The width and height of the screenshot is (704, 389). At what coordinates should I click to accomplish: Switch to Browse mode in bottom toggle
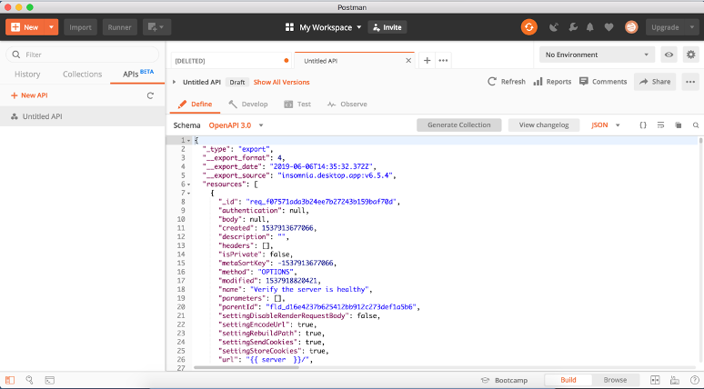[x=615, y=379]
